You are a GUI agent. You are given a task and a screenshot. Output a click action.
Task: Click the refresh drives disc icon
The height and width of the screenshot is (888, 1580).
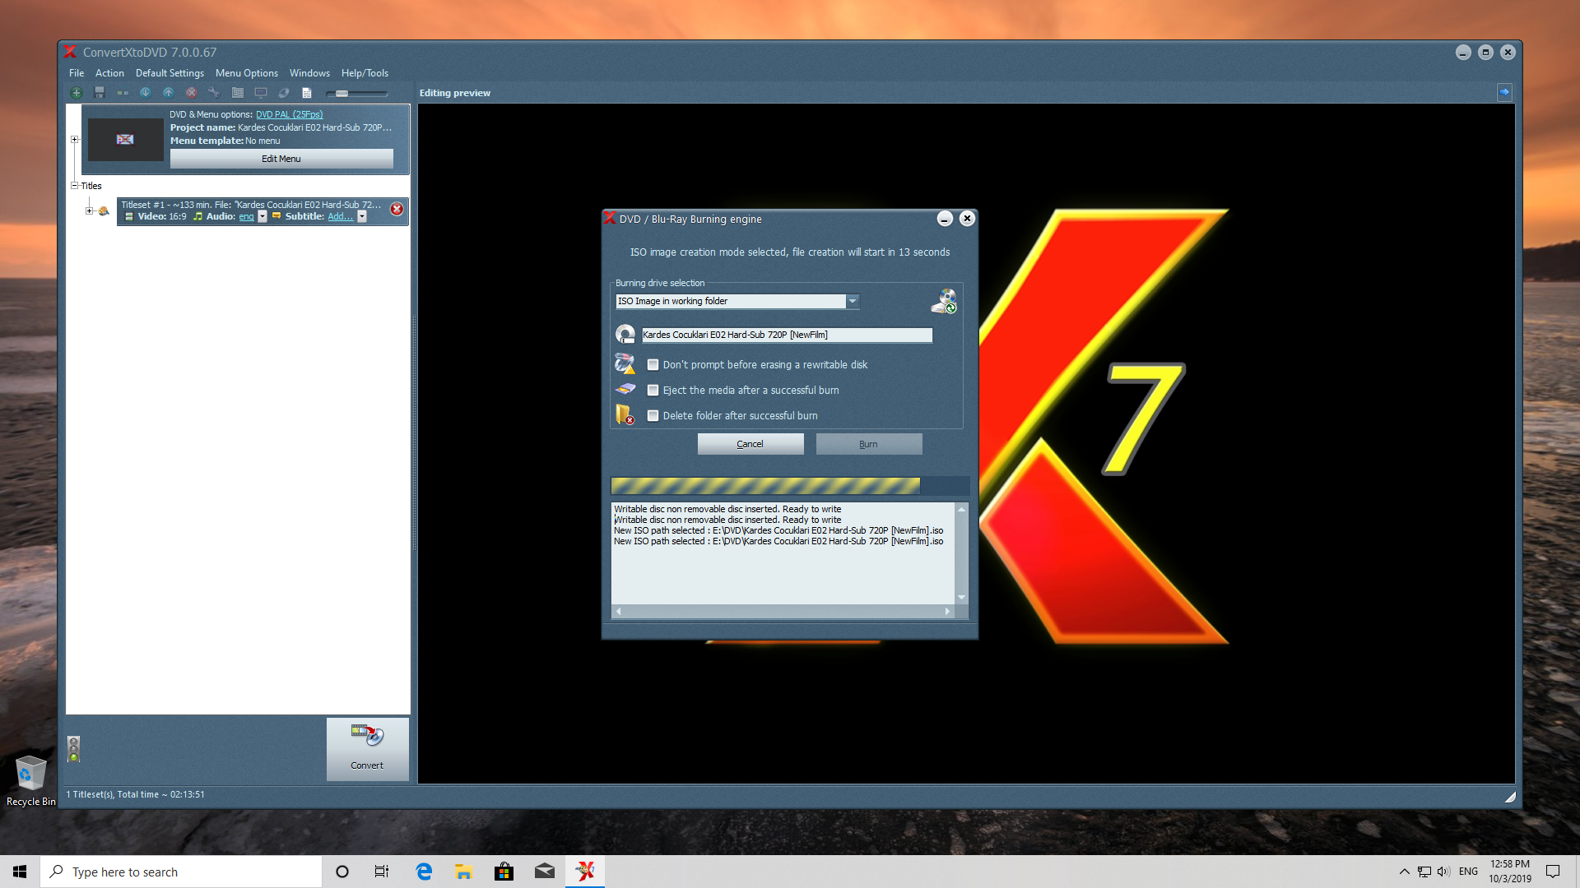click(x=944, y=301)
